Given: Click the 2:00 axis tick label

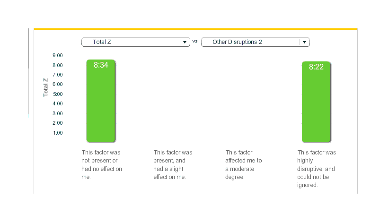Looking at the screenshot, I should (58, 123).
